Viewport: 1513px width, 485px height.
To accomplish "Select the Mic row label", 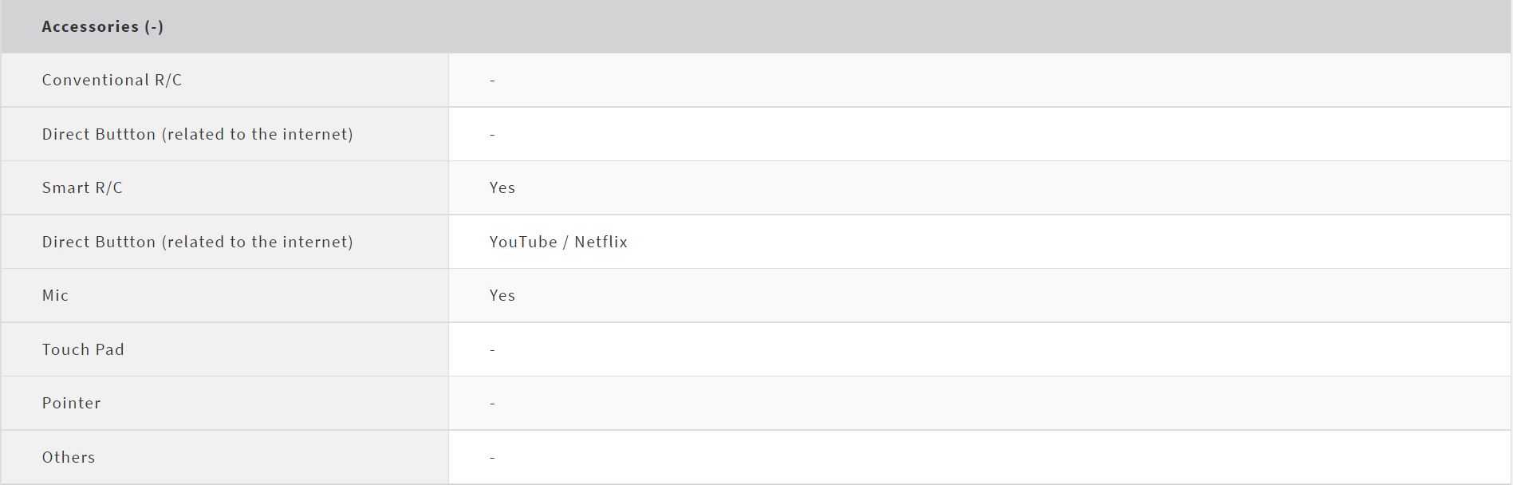I will 55,295.
